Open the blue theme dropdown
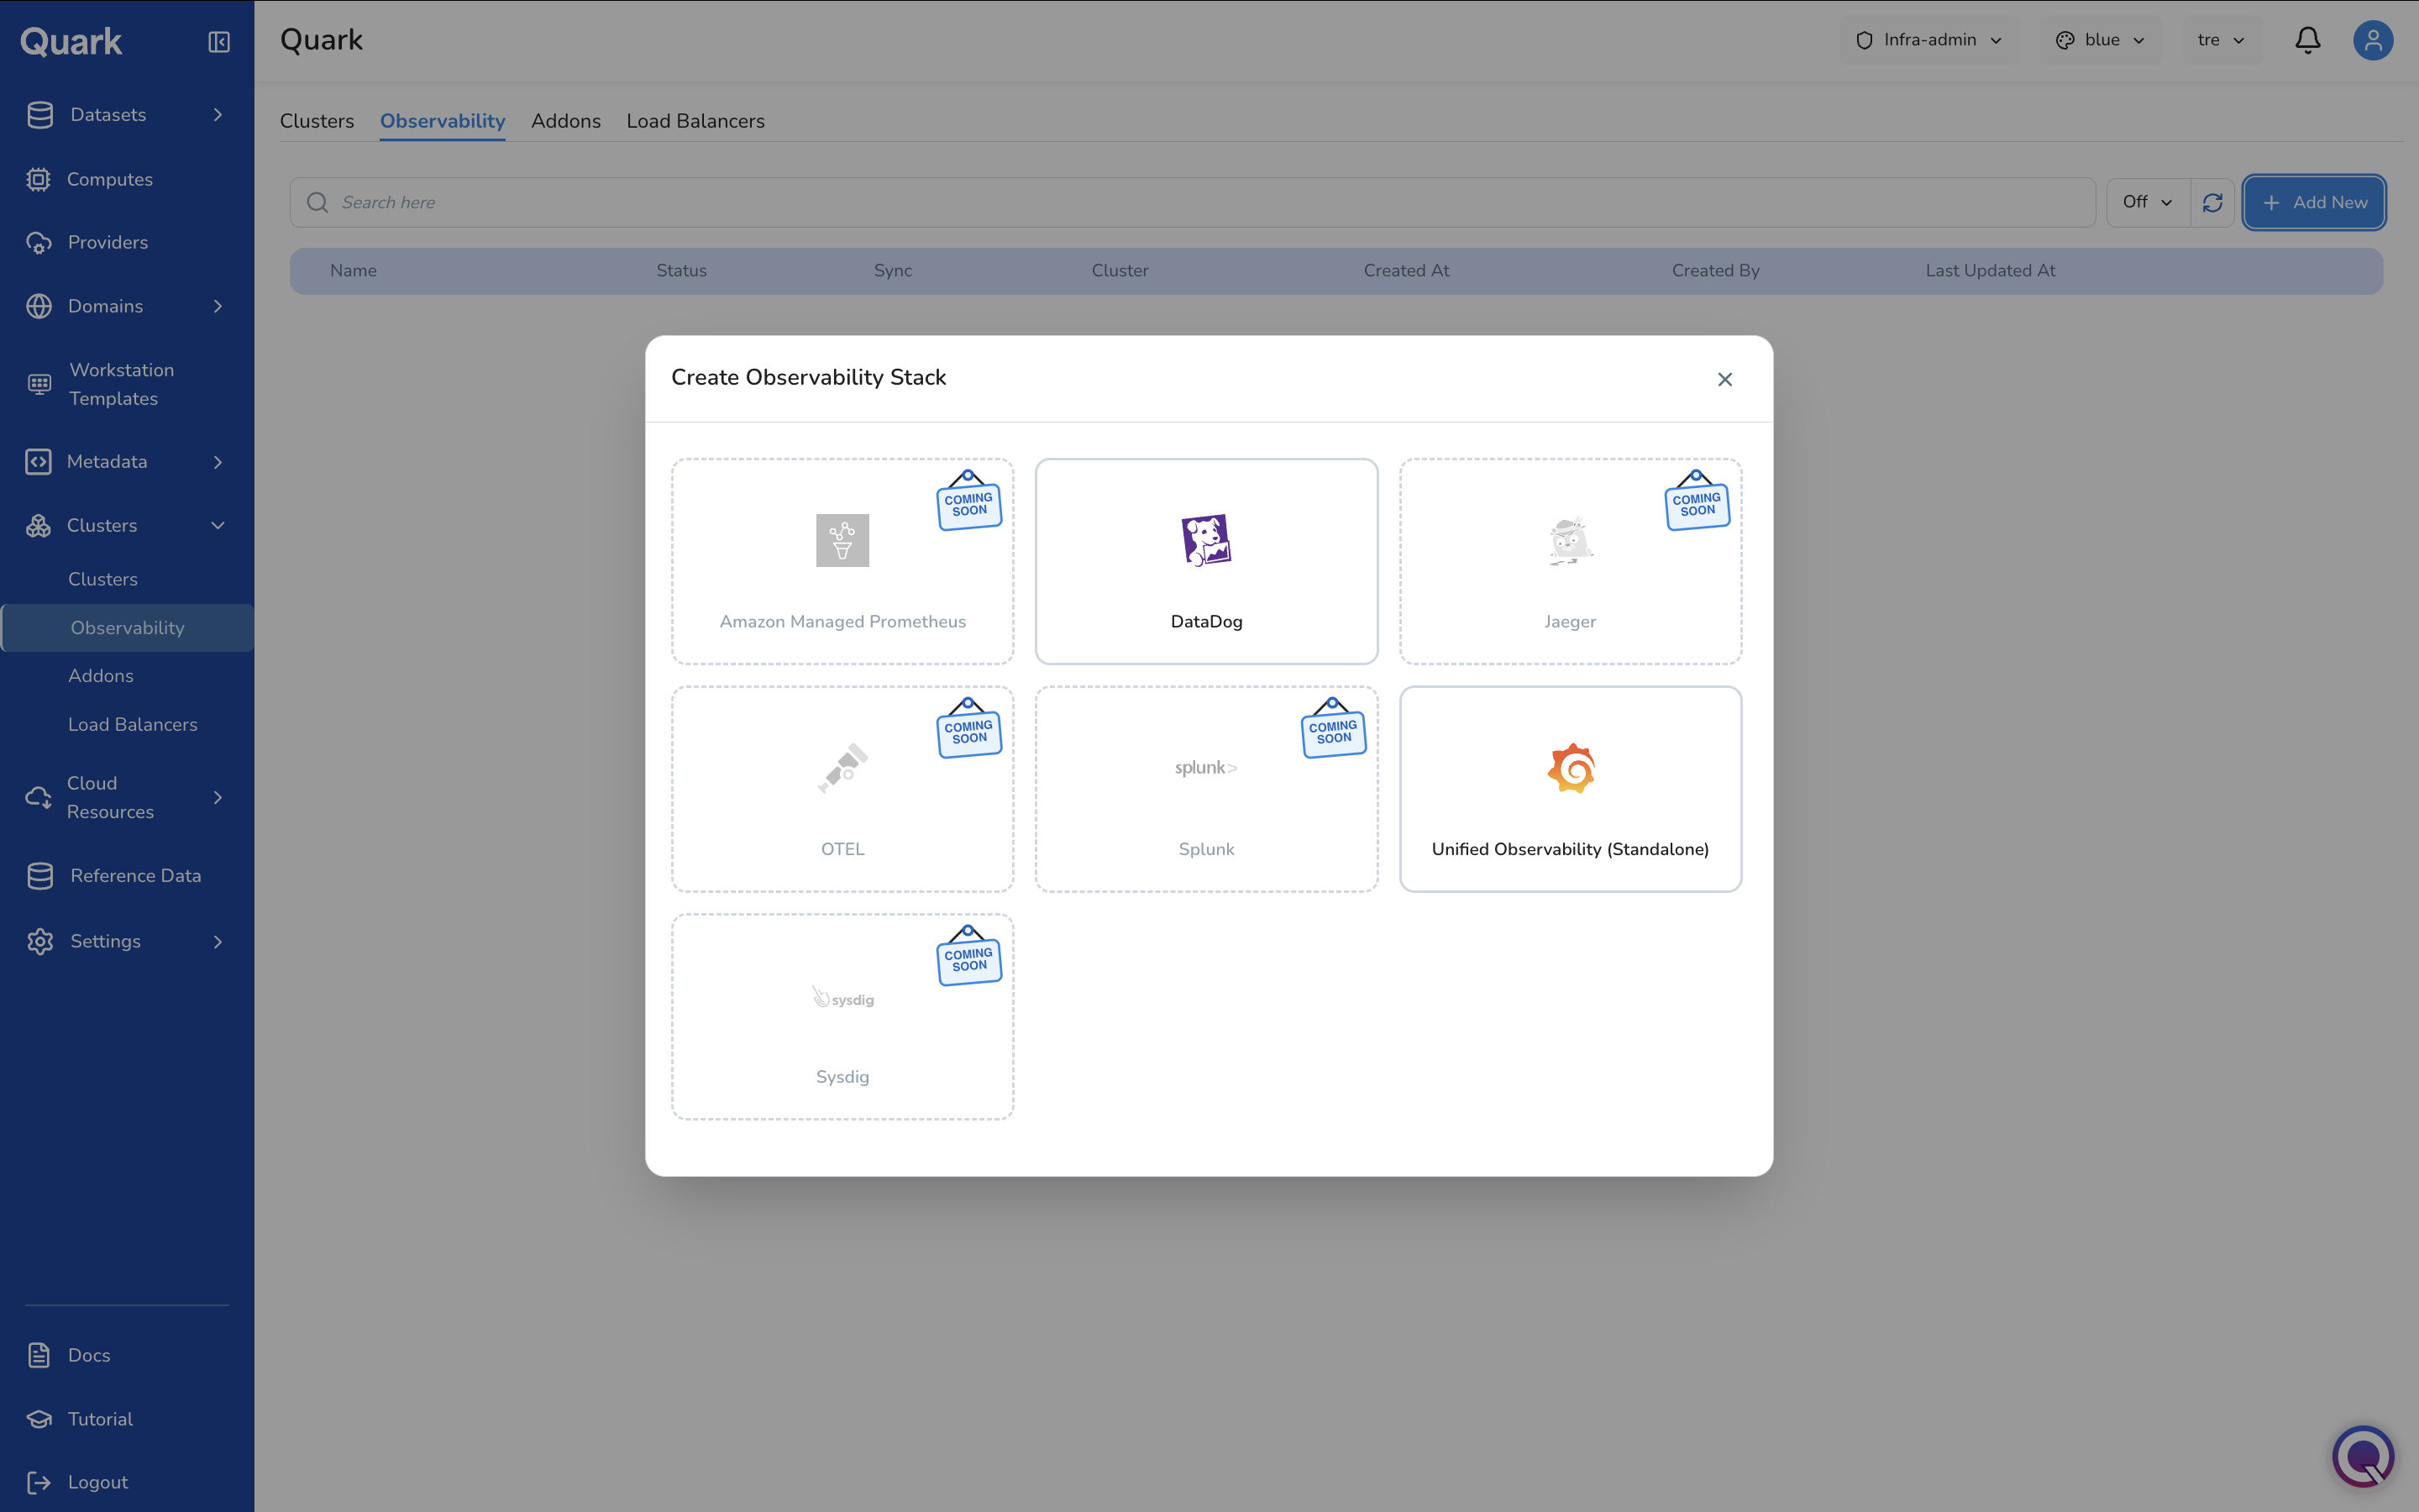2419x1512 pixels. (x=2102, y=40)
